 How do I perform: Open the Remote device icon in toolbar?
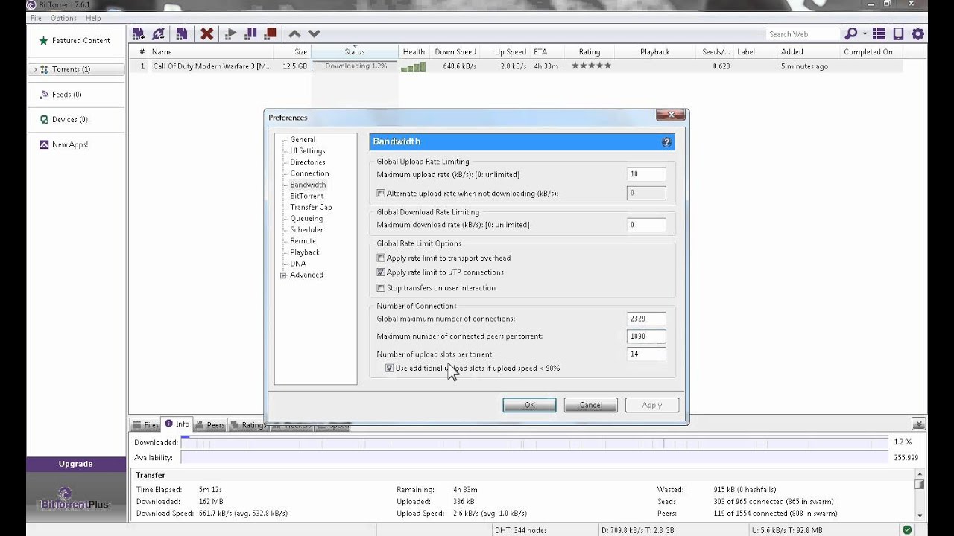tap(898, 33)
